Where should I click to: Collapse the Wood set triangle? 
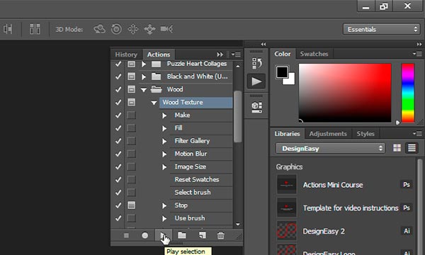(144, 90)
